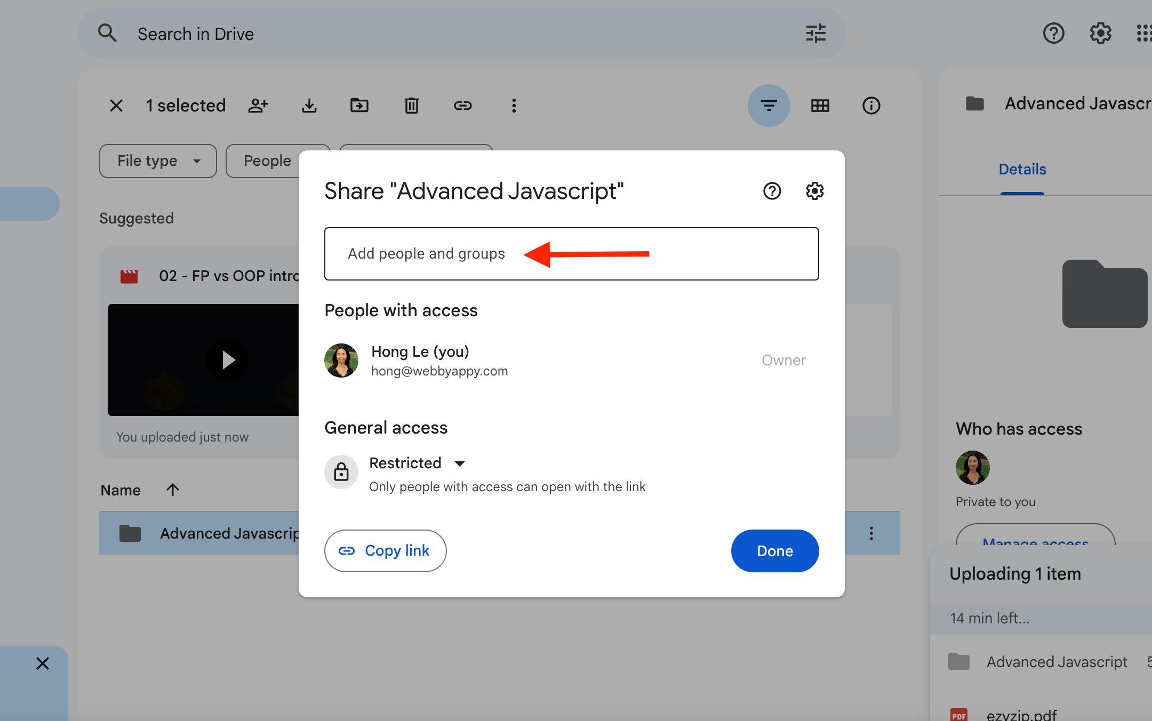Click the help icon in share dialog
The height and width of the screenshot is (721, 1152).
pos(772,191)
